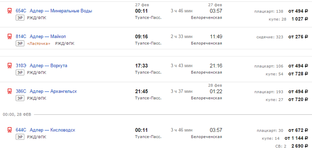The height and width of the screenshot is (150, 312).
Task: Click the red train icon for 654С
Action: [10, 11]
